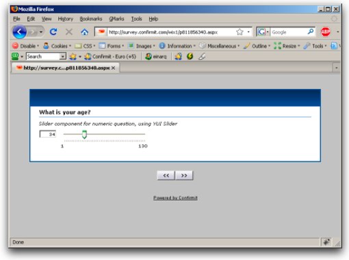Click the age slider track
The width and height of the screenshot is (349, 260).
pos(104,134)
